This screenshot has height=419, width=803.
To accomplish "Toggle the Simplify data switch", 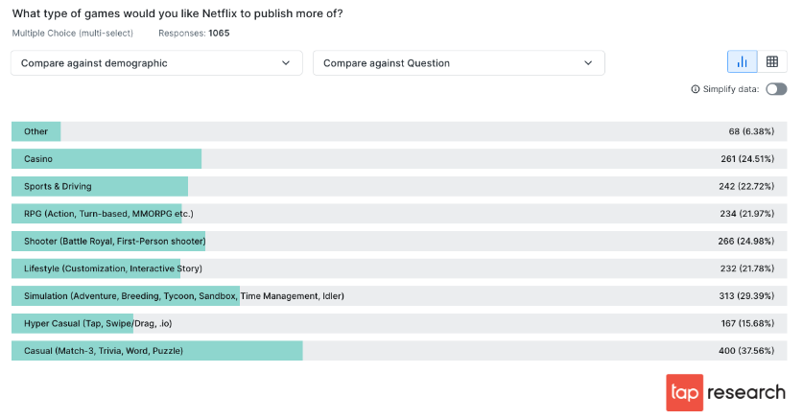I will (x=776, y=89).
